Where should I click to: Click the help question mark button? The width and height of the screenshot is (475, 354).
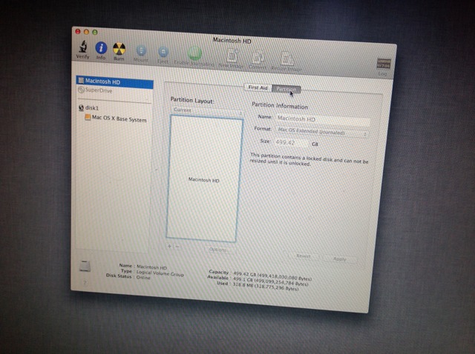85,283
